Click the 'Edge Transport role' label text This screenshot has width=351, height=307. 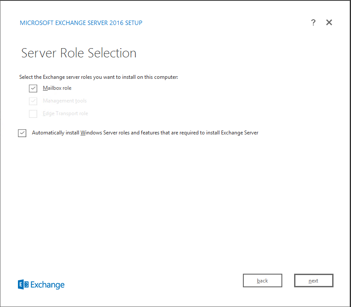(65, 113)
